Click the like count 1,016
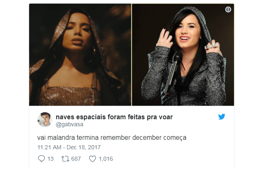Screen dimensions: 264x169 pyautogui.click(x=106, y=159)
